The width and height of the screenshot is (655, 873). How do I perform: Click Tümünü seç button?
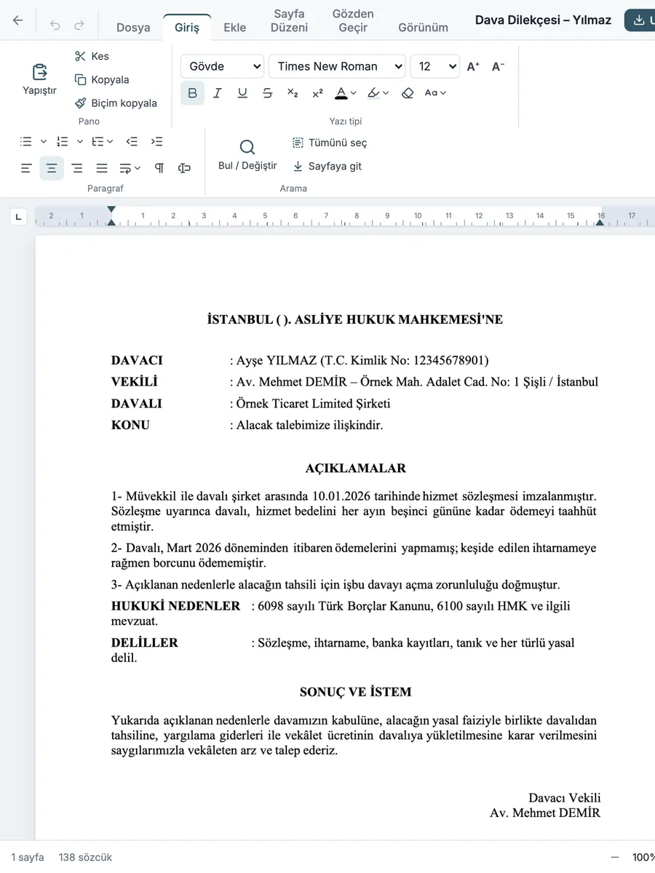pos(330,143)
